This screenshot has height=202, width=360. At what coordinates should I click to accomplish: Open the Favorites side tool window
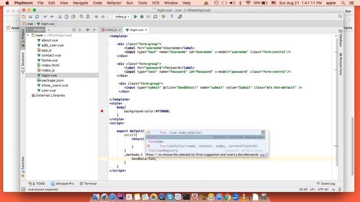point(22,167)
